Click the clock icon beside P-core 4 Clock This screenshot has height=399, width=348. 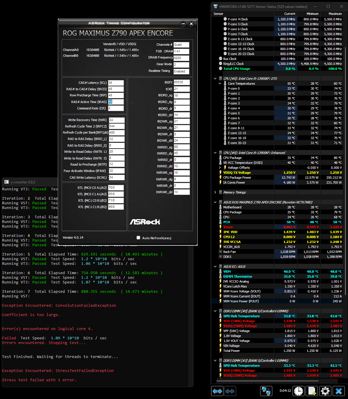click(225, 19)
